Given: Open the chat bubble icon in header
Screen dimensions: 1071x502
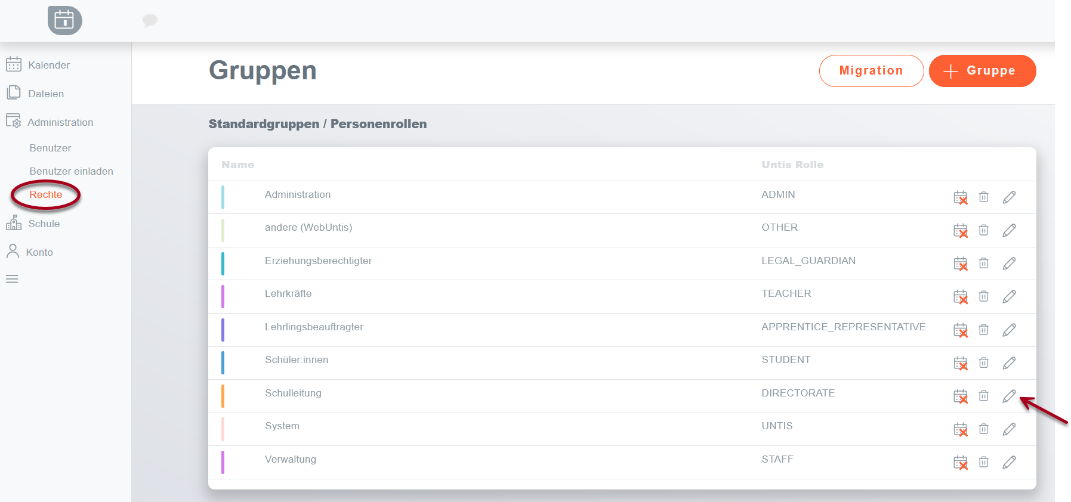Looking at the screenshot, I should (x=150, y=21).
